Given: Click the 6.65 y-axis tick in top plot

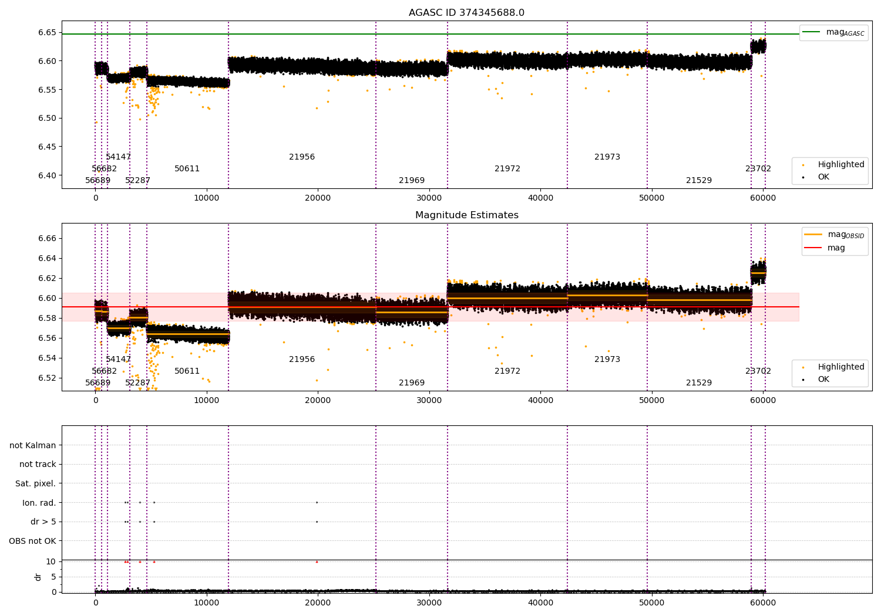Looking at the screenshot, I should [48, 32].
